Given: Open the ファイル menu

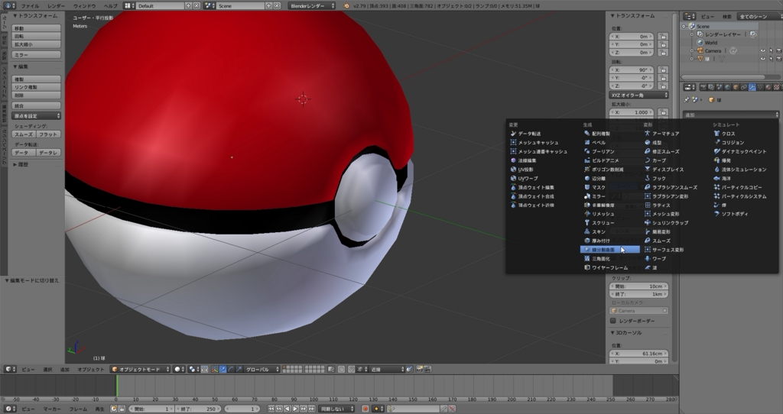Looking at the screenshot, I should 30,5.
